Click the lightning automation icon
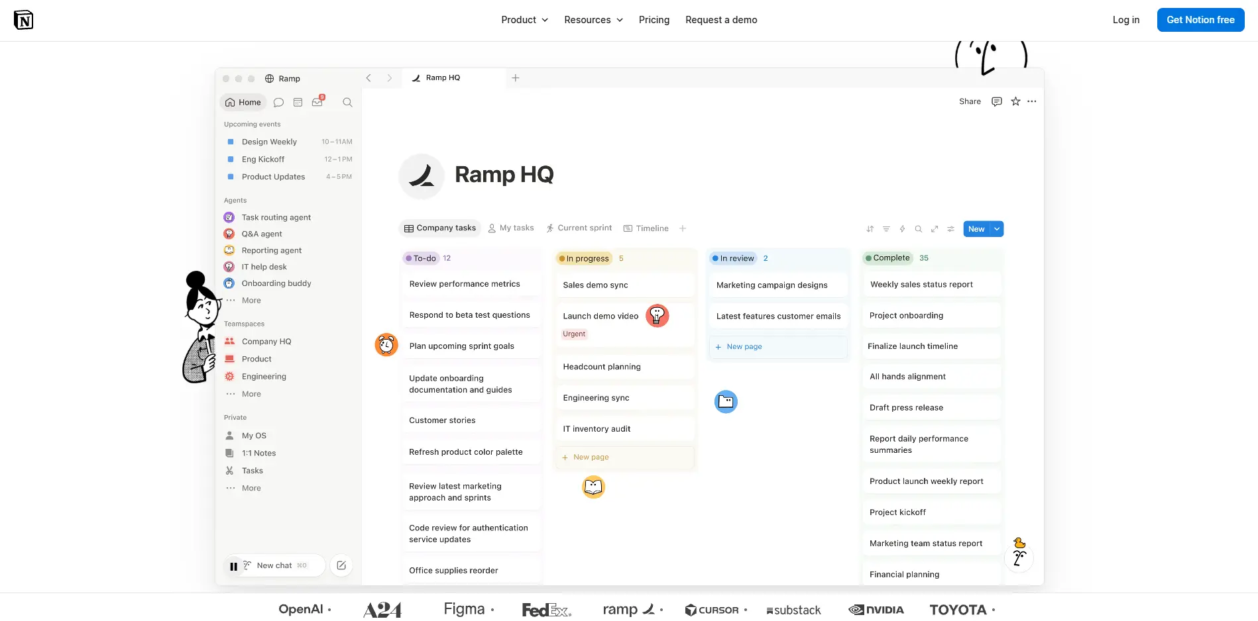The image size is (1258, 621). tap(902, 229)
